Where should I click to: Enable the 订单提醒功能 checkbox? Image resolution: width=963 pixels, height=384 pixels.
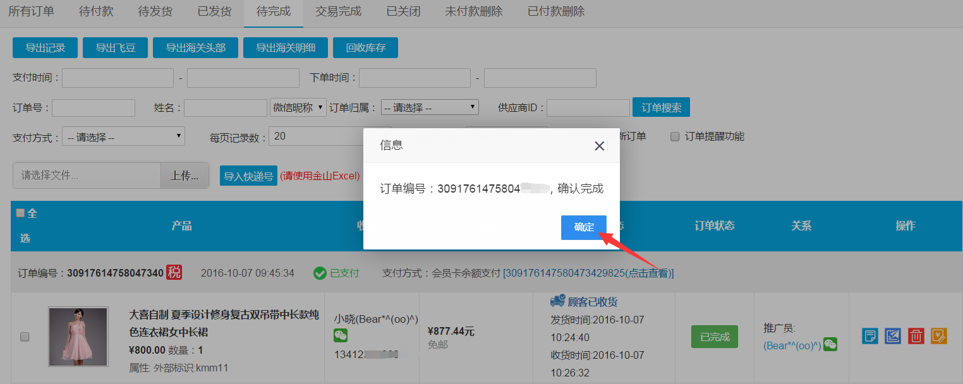[x=675, y=136]
